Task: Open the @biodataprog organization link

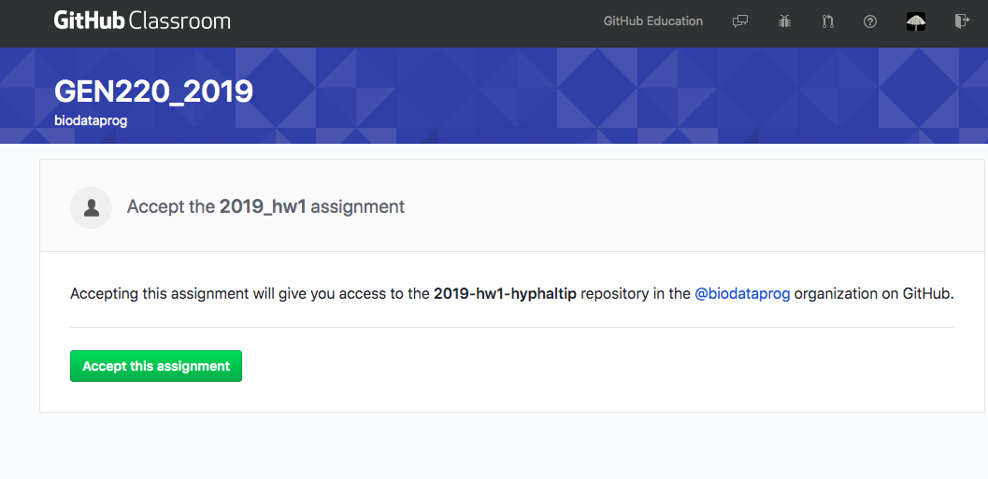Action: coord(742,293)
